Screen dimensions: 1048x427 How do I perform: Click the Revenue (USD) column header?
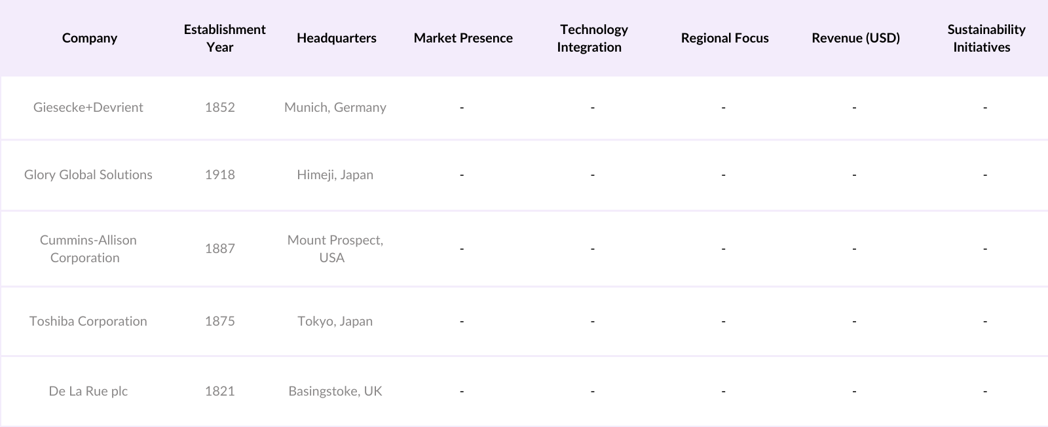point(855,38)
